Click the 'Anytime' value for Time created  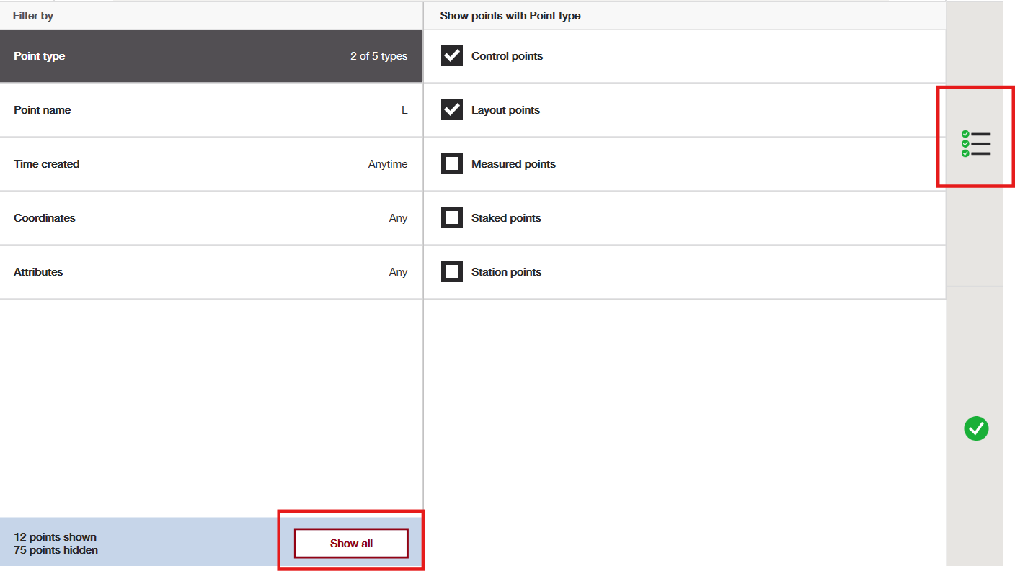coord(387,164)
